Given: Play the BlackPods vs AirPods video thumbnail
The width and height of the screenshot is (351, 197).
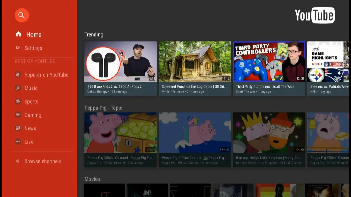Looking at the screenshot, I should point(121,62).
